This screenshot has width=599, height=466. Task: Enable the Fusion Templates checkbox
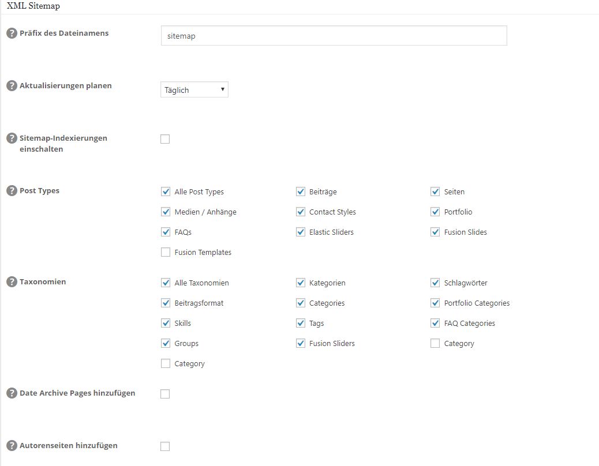166,252
